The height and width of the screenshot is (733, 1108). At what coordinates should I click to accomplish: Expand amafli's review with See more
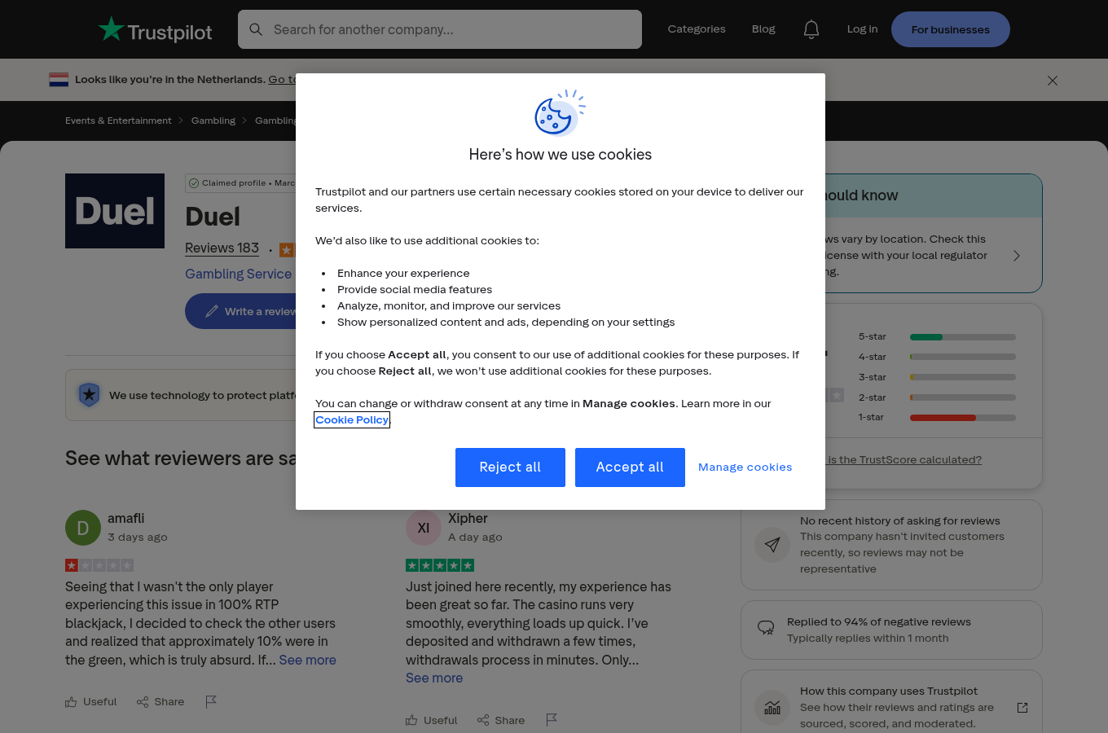(x=307, y=661)
